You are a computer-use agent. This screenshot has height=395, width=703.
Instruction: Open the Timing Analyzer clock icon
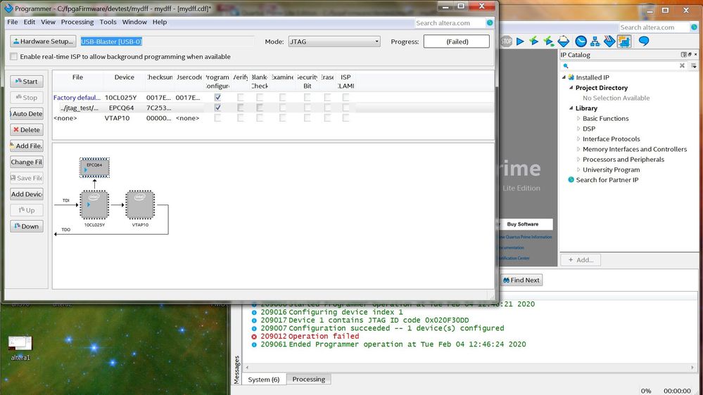point(581,41)
